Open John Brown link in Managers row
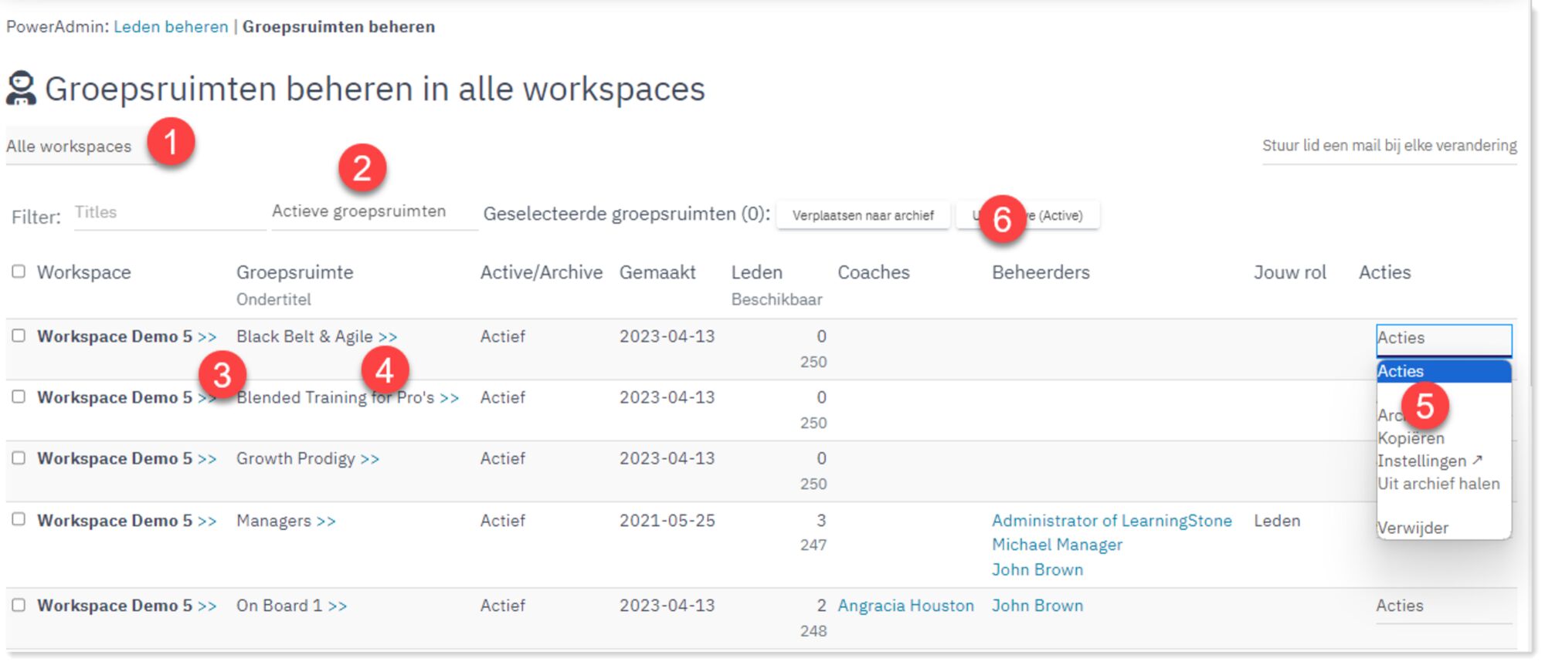Screen dimensions: 1545x665 1037,569
